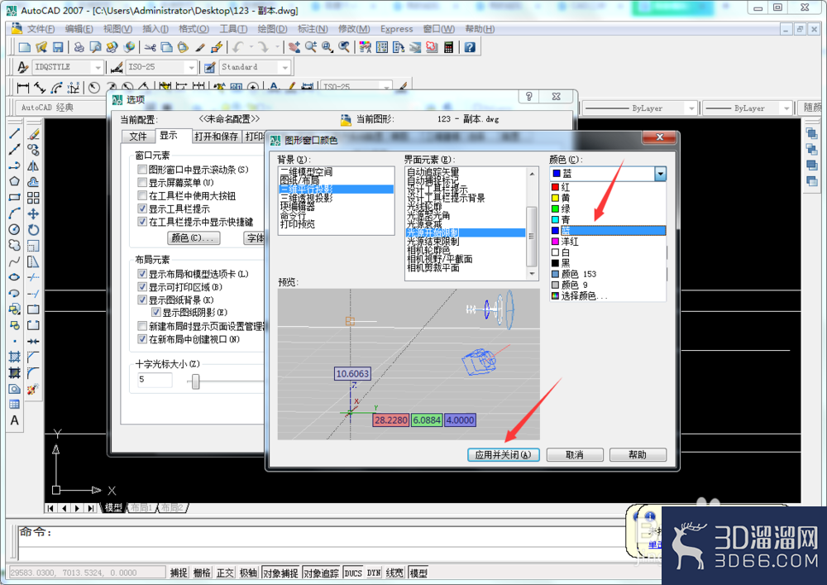Select the Hatch draw tool
827x585 pixels.
click(x=14, y=357)
